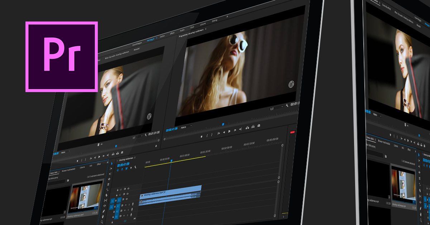430x225 pixels.
Task: Click Overwrite button in Source monitor
Action: pos(117,153)
